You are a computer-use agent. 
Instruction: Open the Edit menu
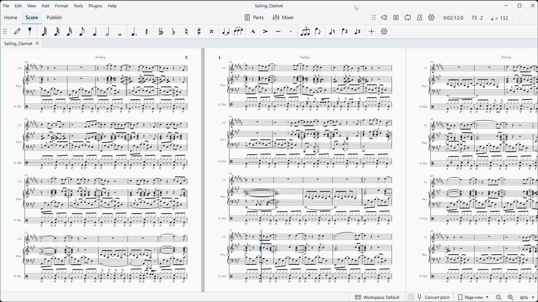coord(18,6)
